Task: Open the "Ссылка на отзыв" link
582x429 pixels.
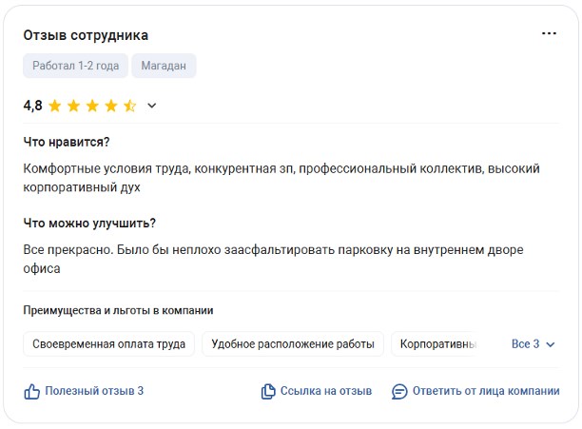Action: click(326, 391)
